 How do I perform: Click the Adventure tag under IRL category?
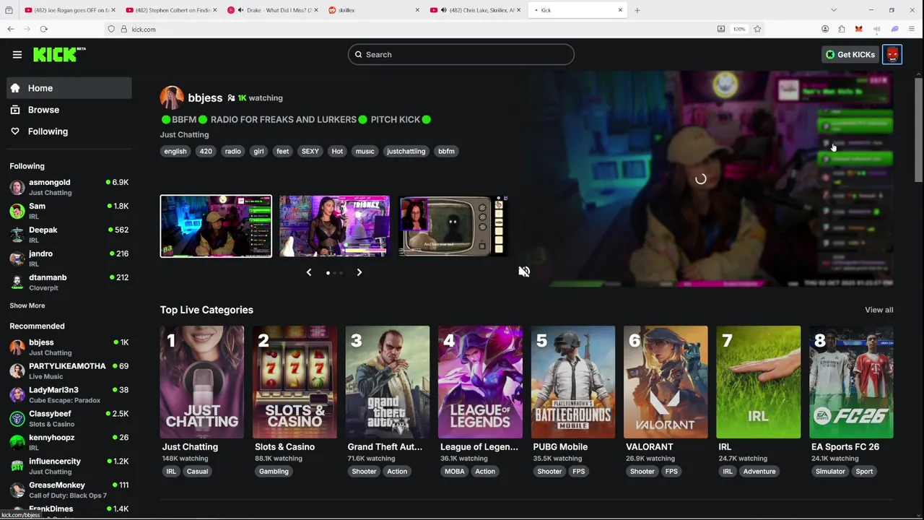coord(759,472)
